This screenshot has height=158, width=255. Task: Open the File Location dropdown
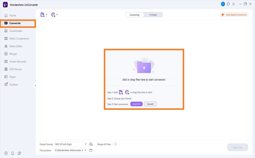tap(71, 151)
